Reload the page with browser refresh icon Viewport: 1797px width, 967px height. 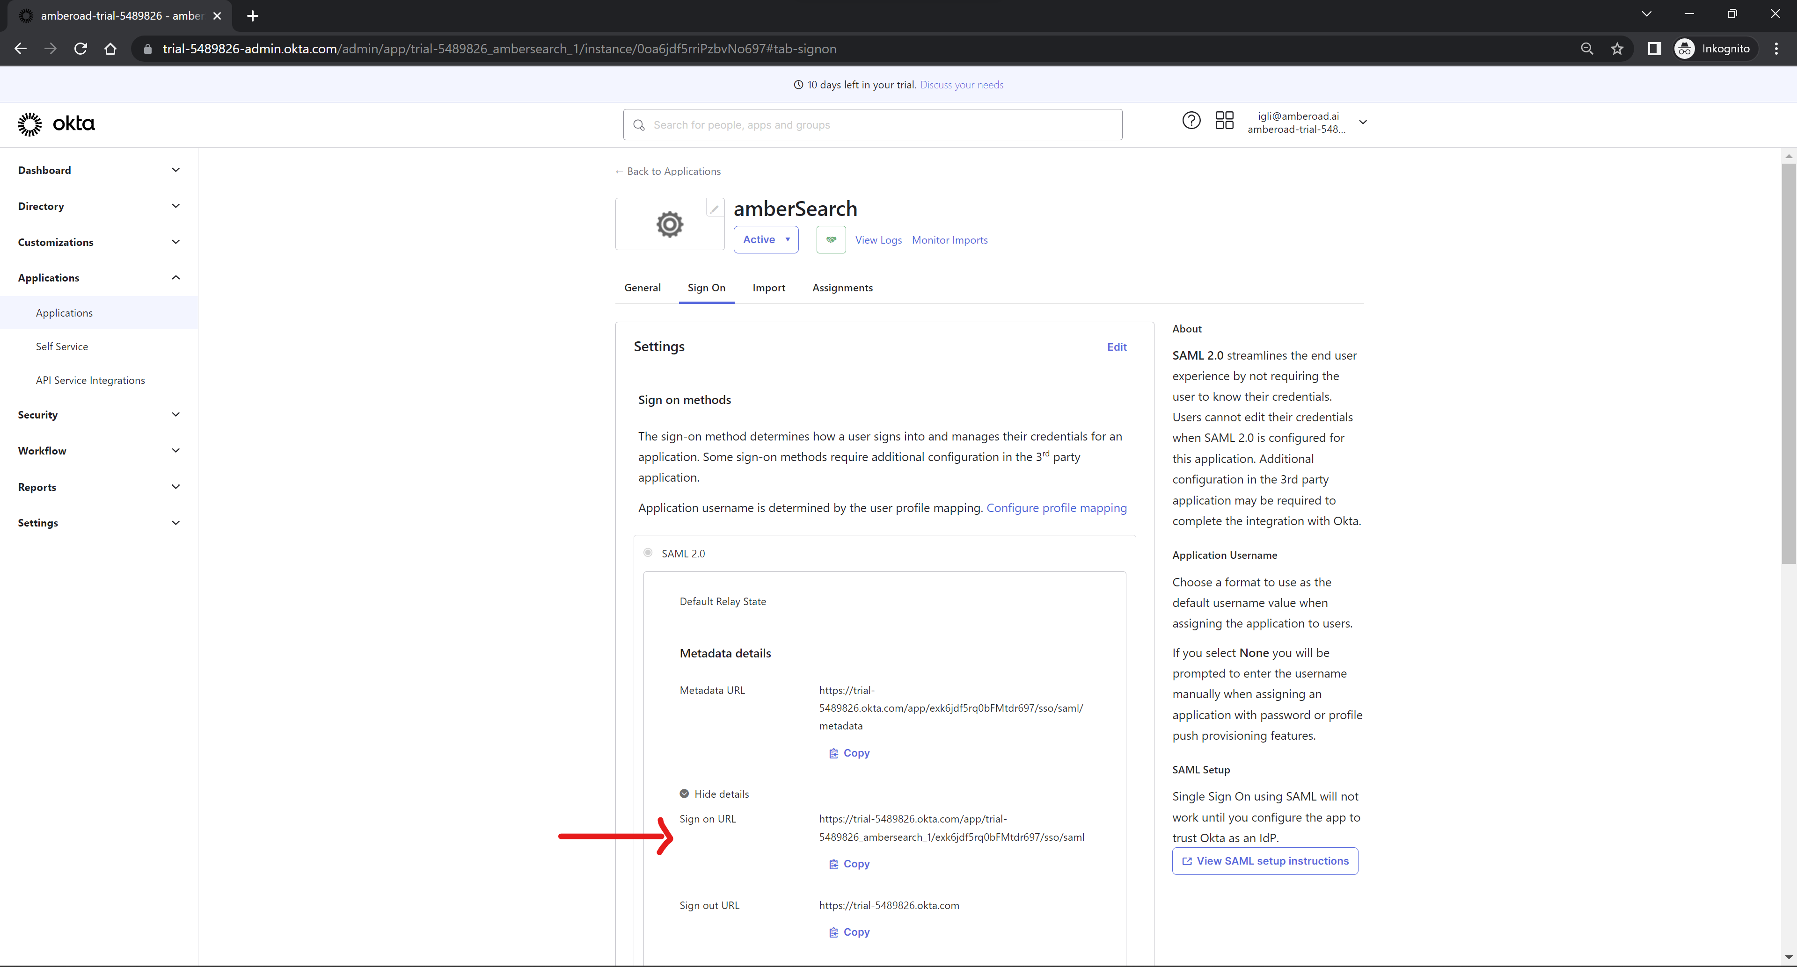pos(80,49)
